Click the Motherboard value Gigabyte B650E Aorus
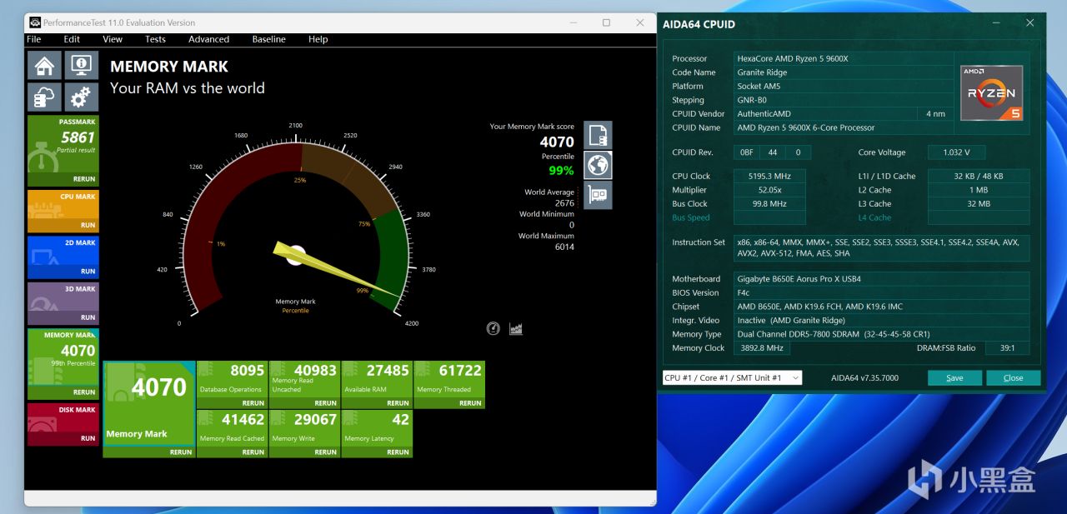Image resolution: width=1067 pixels, height=514 pixels. [882, 278]
